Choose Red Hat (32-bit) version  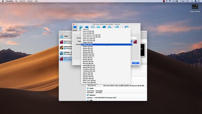106,61
